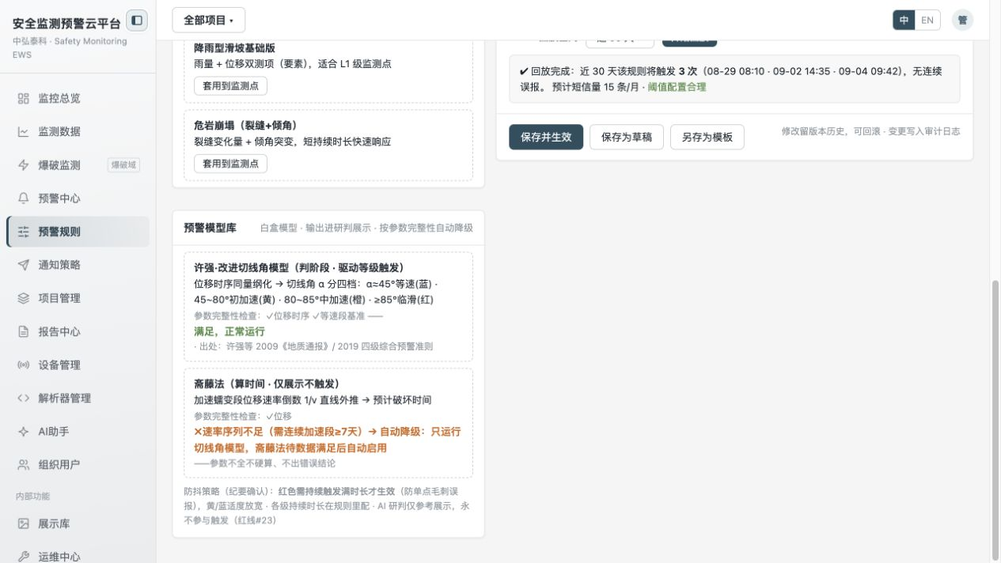Click the page's vertical scrollbar
This screenshot has height=563, width=1001.
[995, 419]
